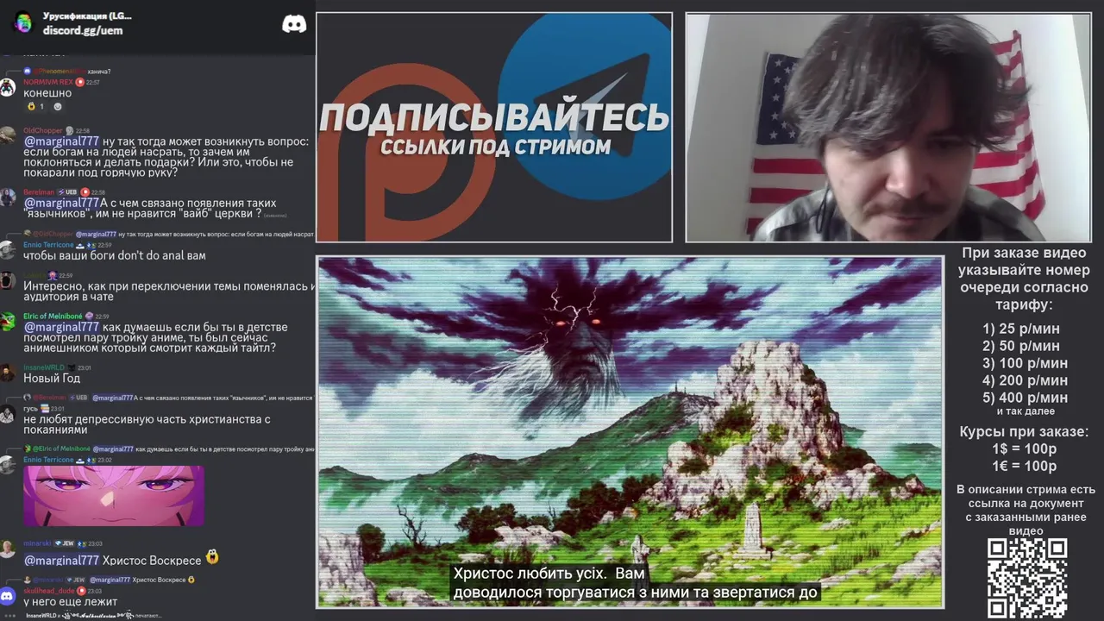Open minarski's avatar
The width and height of the screenshot is (1104, 621).
click(8, 549)
